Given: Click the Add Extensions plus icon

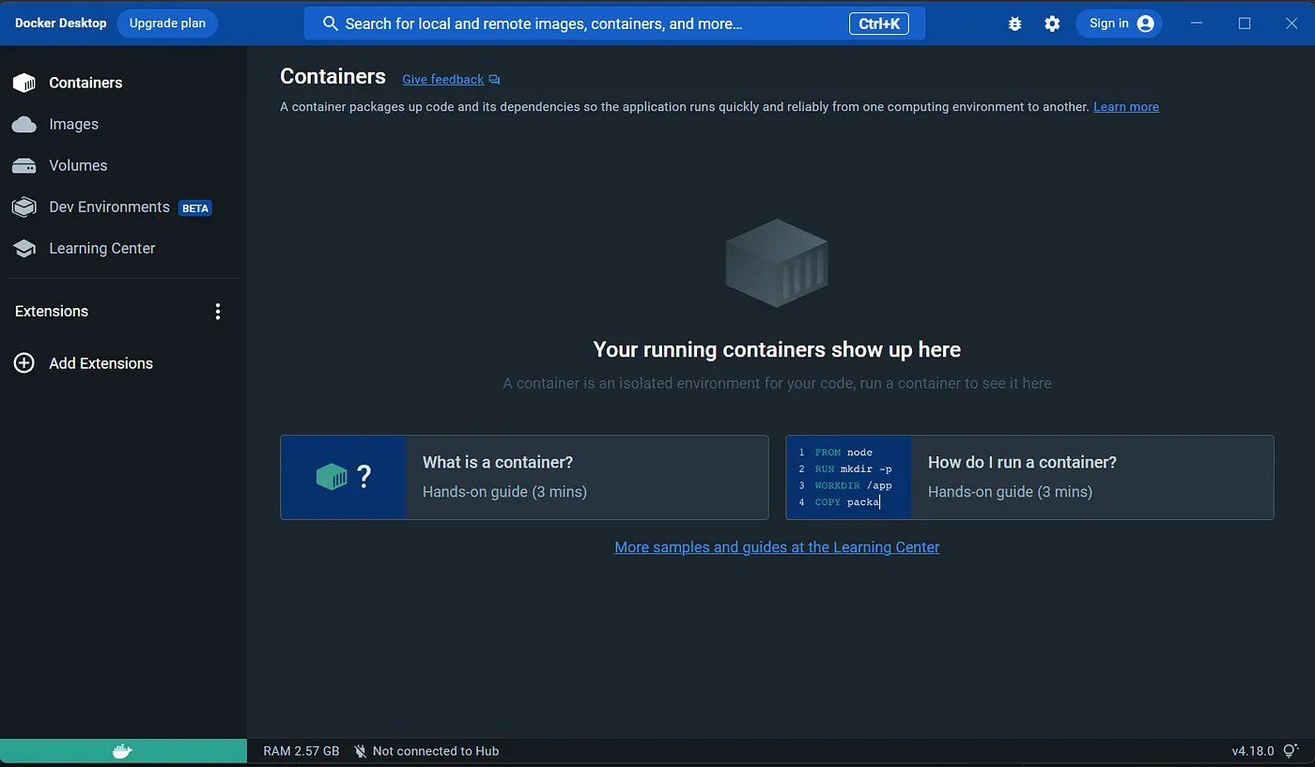Looking at the screenshot, I should point(24,363).
